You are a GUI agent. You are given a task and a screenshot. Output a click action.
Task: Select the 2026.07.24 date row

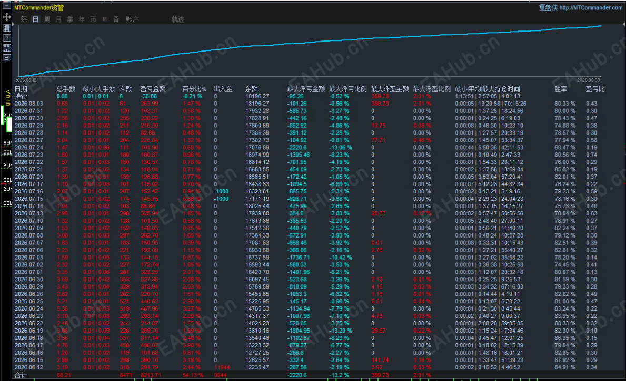click(29, 148)
